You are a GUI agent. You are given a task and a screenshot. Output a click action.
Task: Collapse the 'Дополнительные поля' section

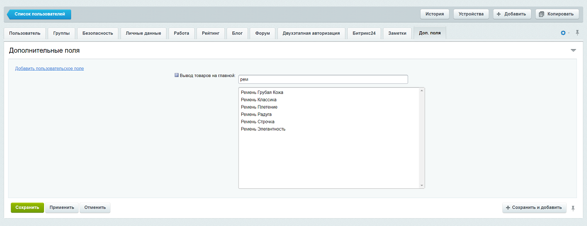pos(573,50)
